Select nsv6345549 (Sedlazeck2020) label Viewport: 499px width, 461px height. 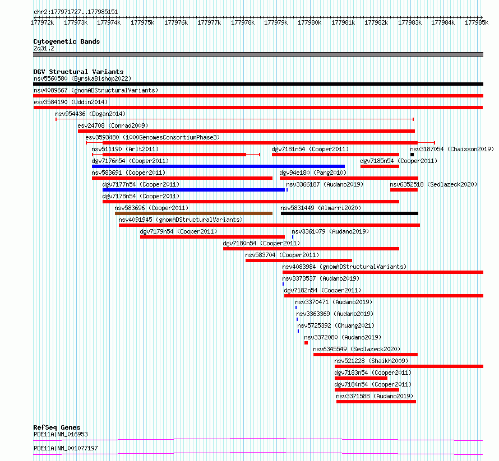click(x=357, y=349)
